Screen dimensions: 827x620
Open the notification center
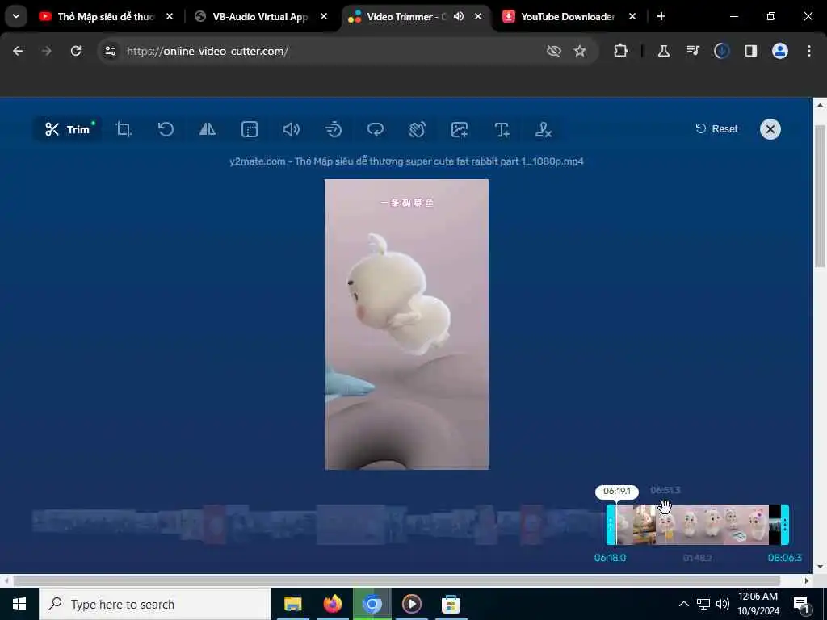(800, 604)
